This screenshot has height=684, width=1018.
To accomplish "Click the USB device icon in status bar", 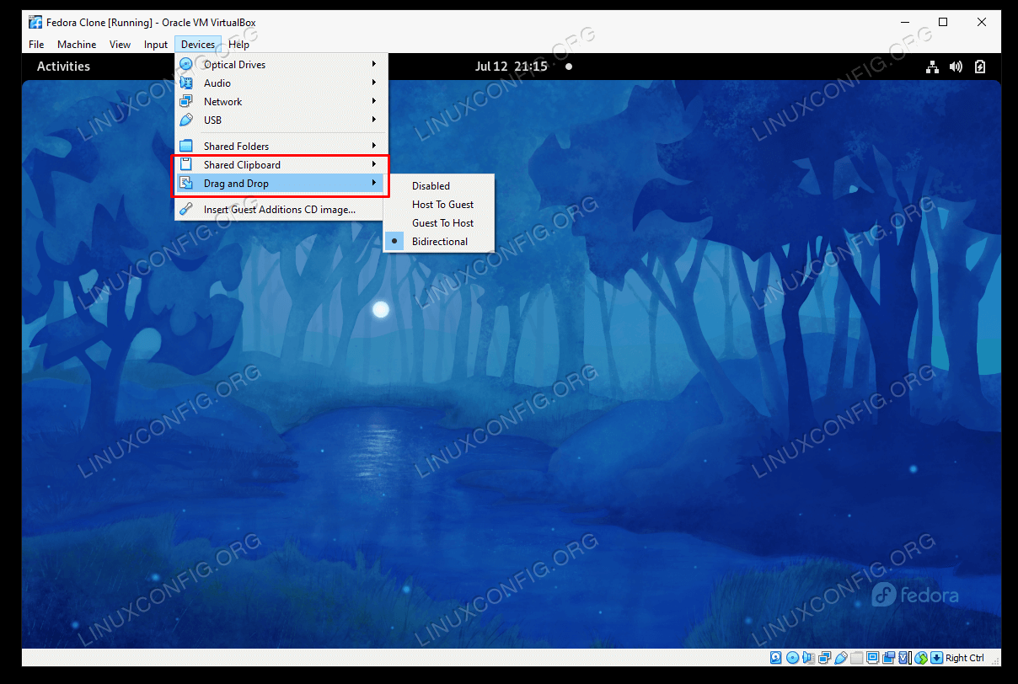I will tap(841, 658).
